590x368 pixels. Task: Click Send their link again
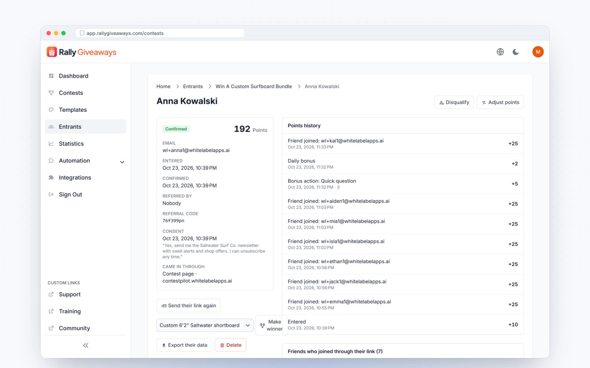(x=188, y=305)
